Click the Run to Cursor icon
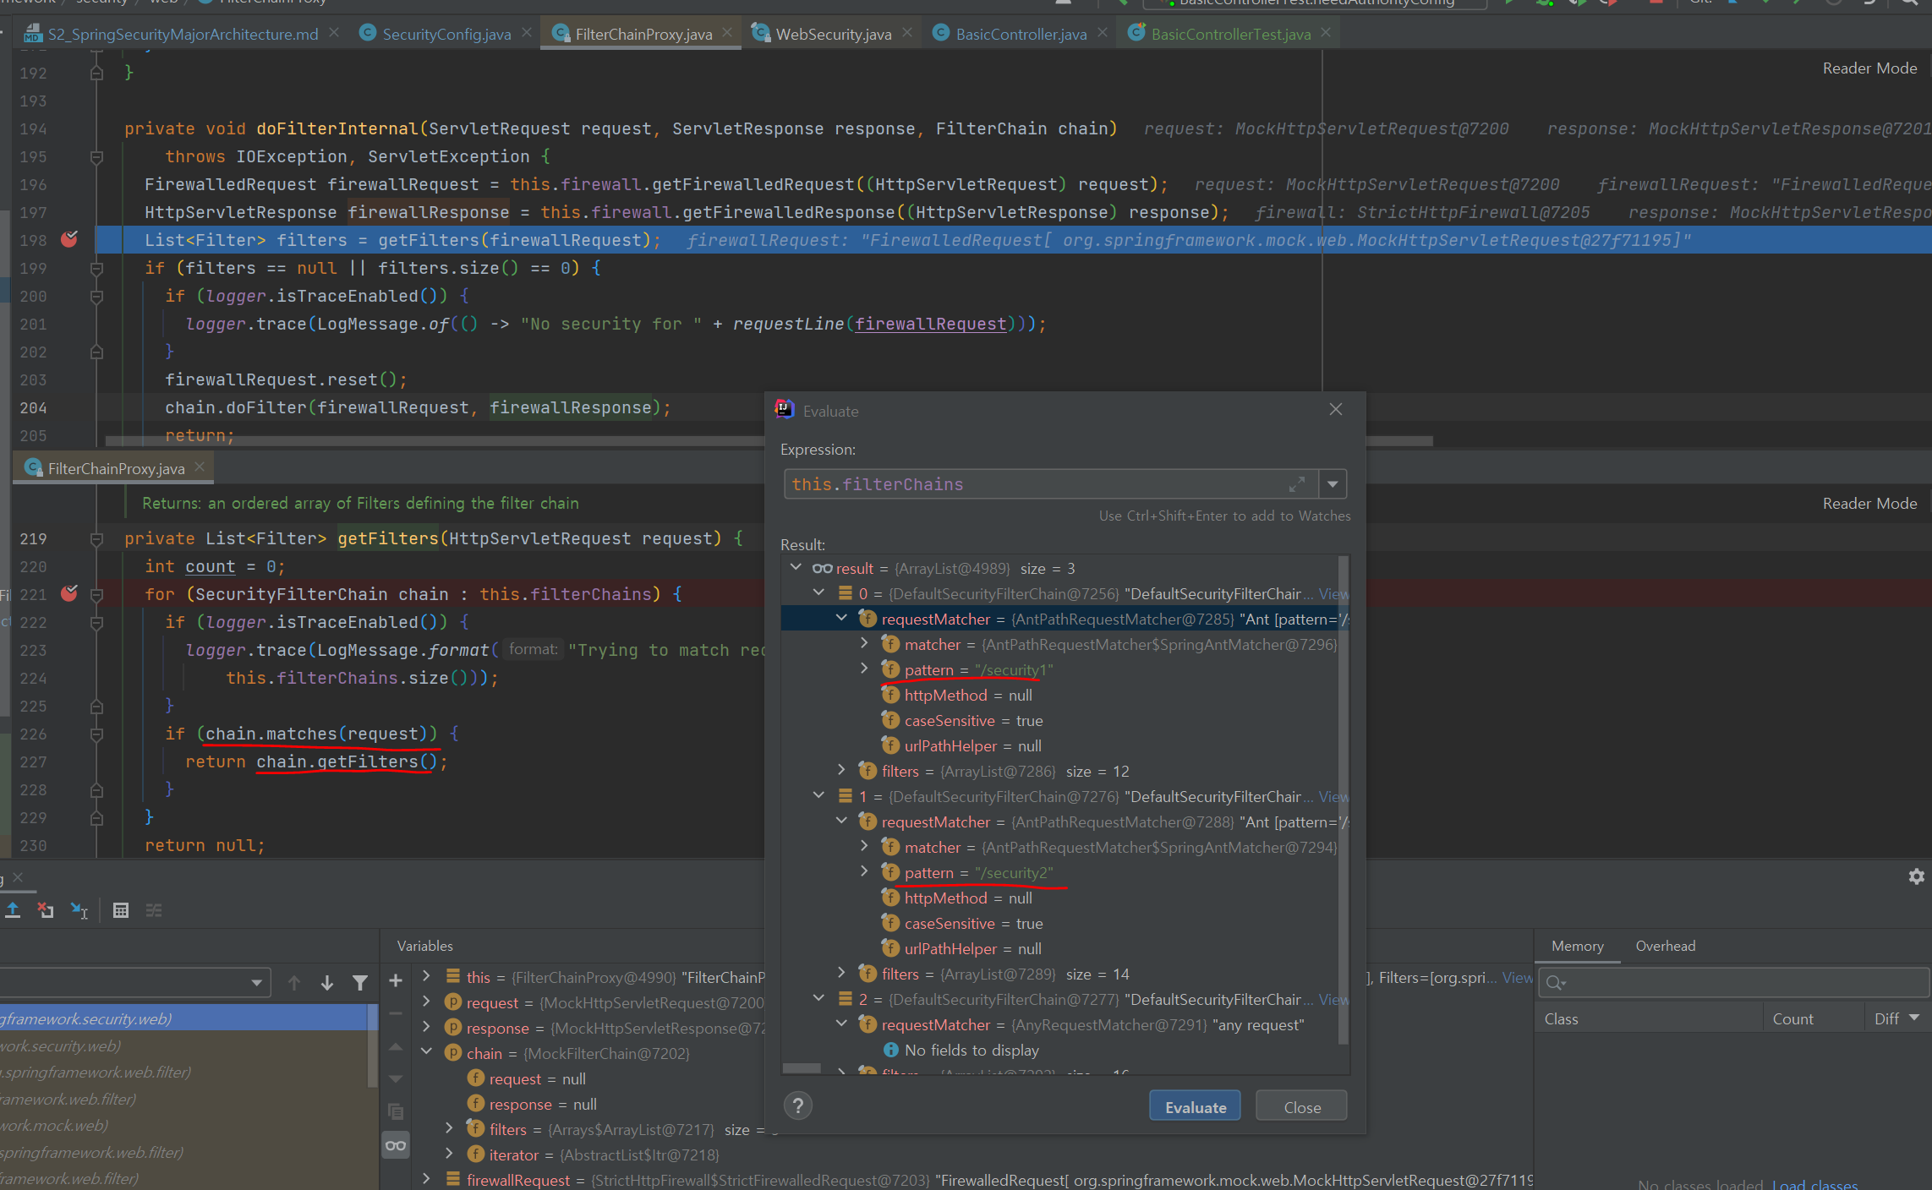This screenshot has width=1932, height=1190. point(79,910)
